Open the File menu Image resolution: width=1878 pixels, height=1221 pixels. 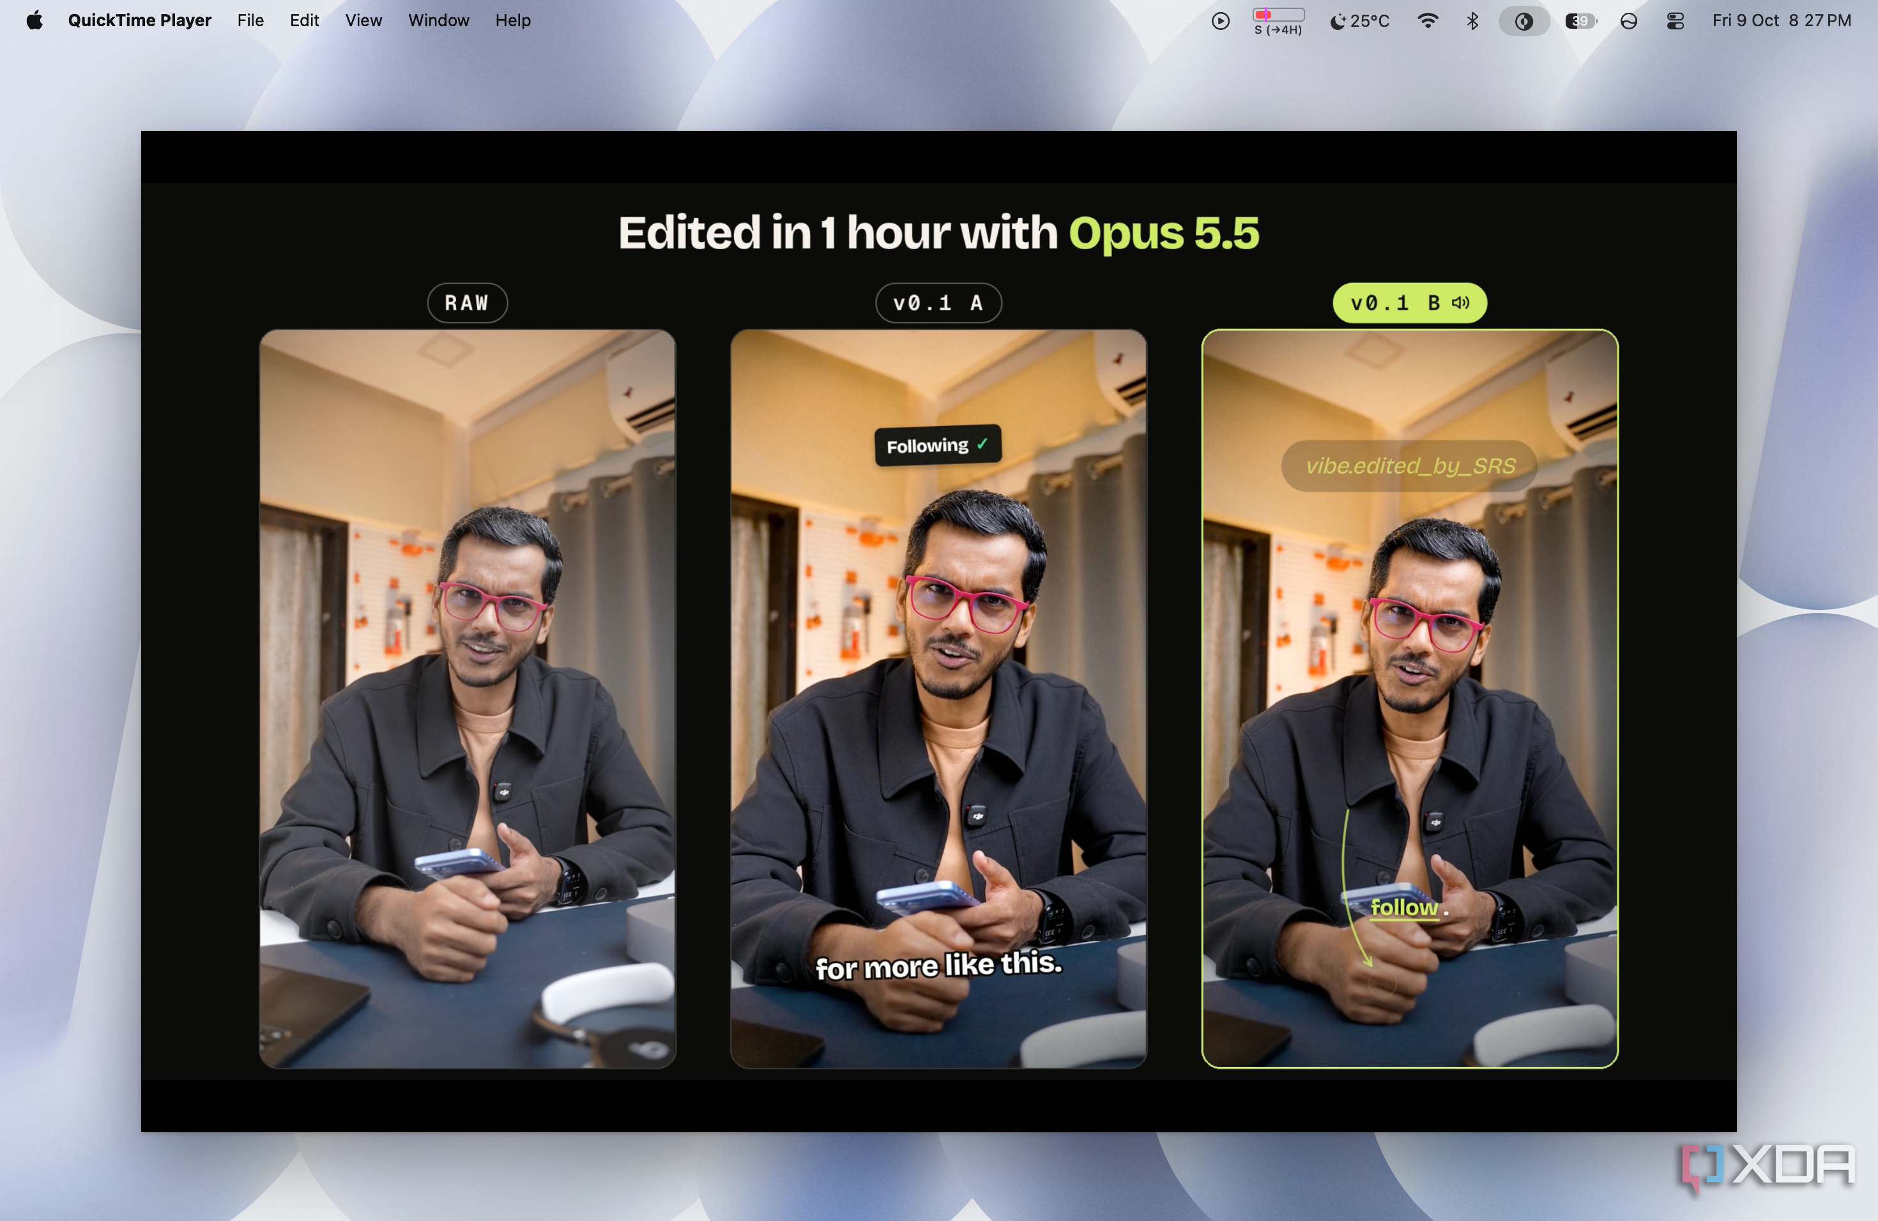[250, 20]
